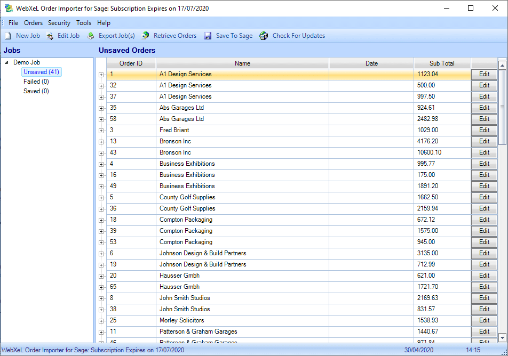Select Patterson & Graham Garages order 11

point(242,331)
